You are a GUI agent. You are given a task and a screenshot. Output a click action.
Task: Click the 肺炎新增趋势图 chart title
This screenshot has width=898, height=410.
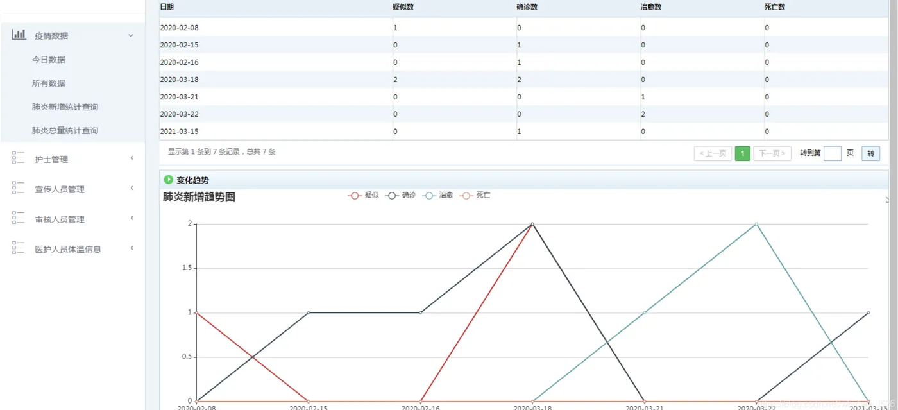(199, 198)
